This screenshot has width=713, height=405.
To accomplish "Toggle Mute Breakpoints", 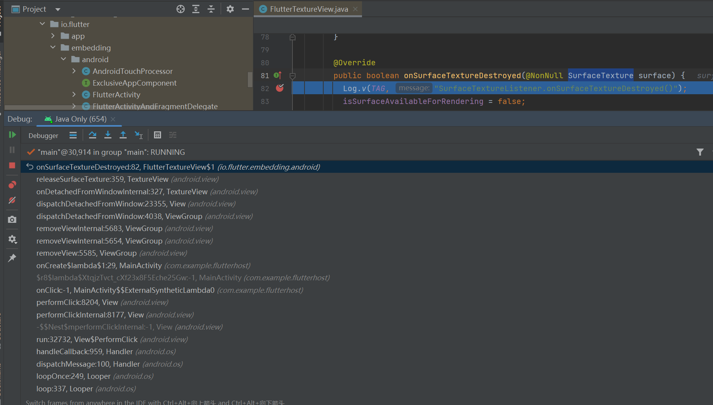I will click(x=12, y=200).
